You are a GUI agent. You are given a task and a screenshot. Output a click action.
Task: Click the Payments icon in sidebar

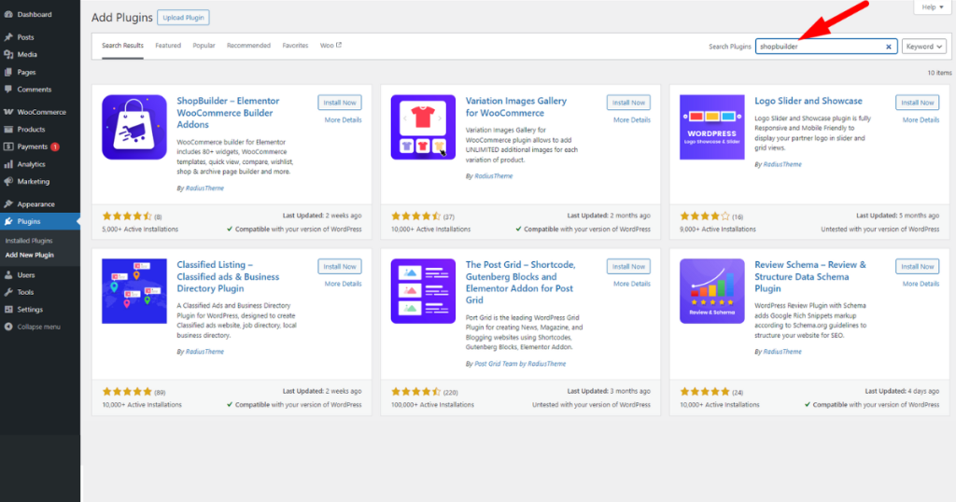[x=8, y=146]
